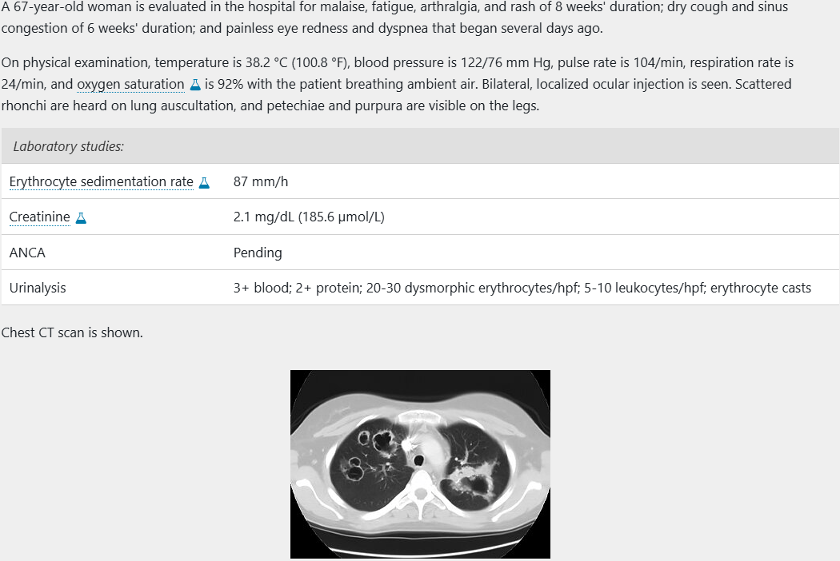Click the 2.1 mg/dL creatinine value
This screenshot has height=561, width=840.
pyautogui.click(x=309, y=217)
